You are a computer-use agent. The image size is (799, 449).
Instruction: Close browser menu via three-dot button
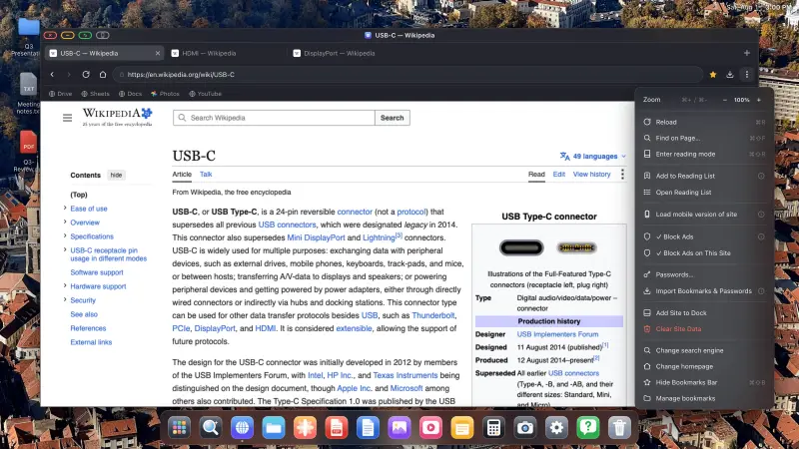pos(746,74)
